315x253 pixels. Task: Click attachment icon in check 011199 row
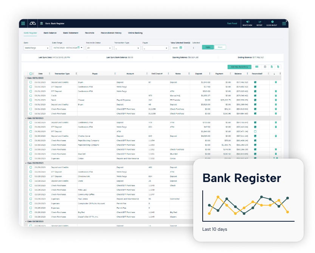tap(276, 114)
